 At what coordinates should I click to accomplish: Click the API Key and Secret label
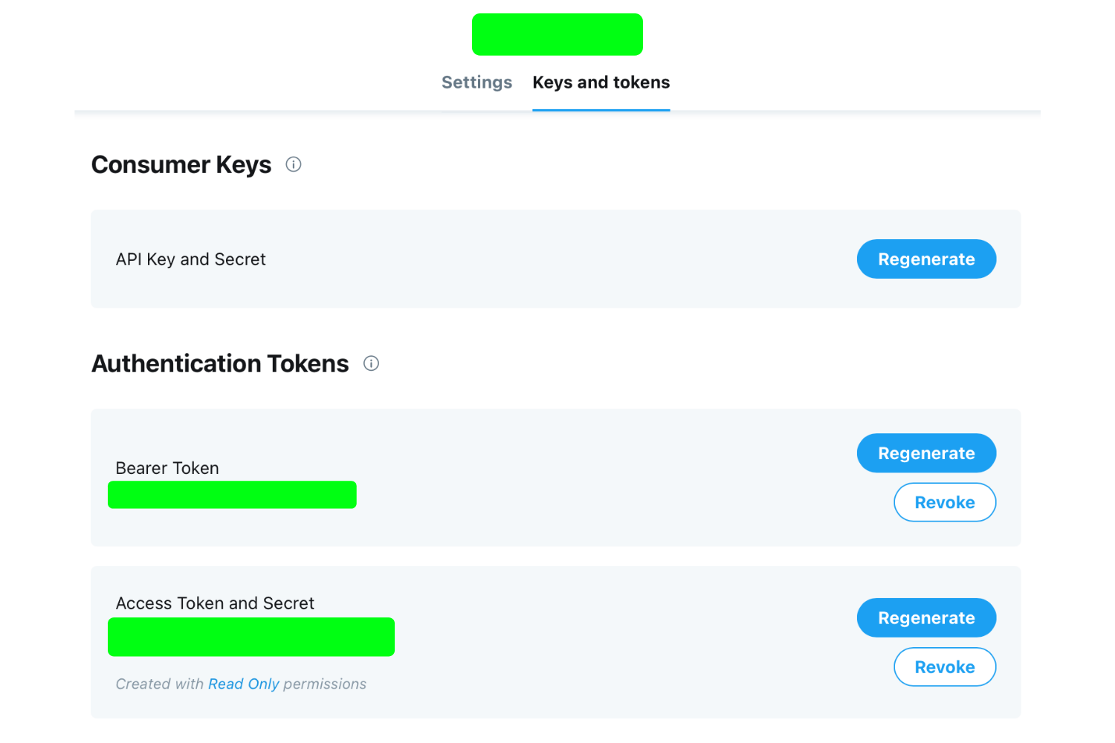[190, 259]
